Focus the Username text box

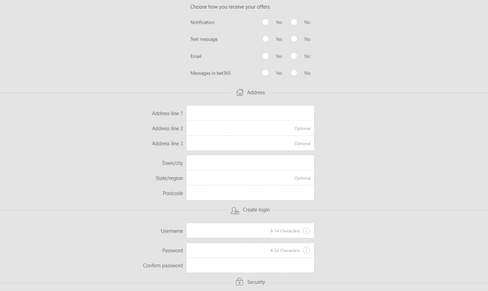[x=250, y=231]
